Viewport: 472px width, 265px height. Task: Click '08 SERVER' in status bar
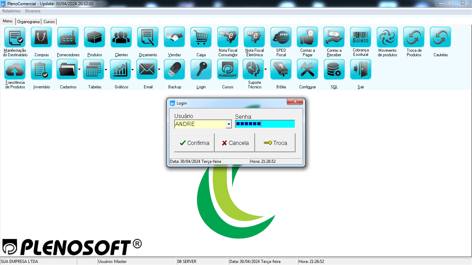click(x=187, y=262)
